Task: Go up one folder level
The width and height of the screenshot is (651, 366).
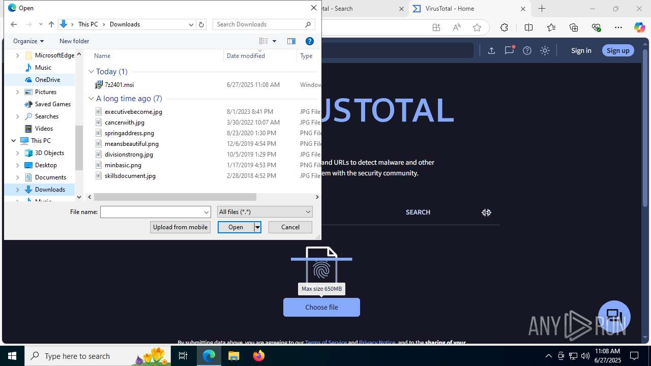Action: pyautogui.click(x=51, y=24)
